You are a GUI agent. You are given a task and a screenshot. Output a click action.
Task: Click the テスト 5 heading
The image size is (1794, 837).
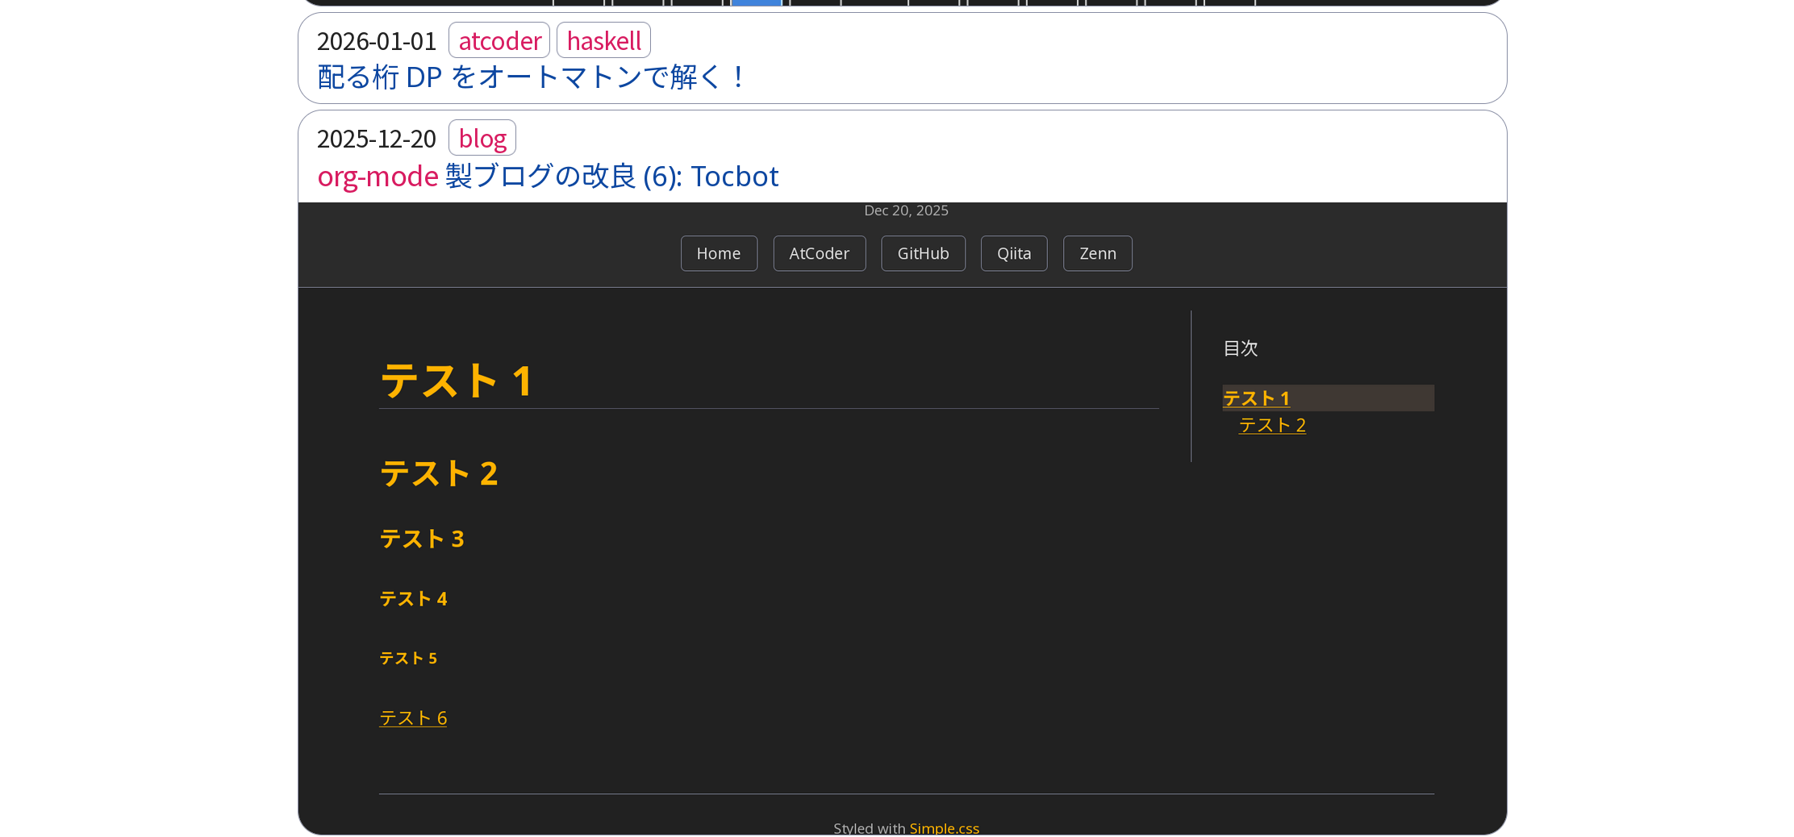[x=408, y=658]
